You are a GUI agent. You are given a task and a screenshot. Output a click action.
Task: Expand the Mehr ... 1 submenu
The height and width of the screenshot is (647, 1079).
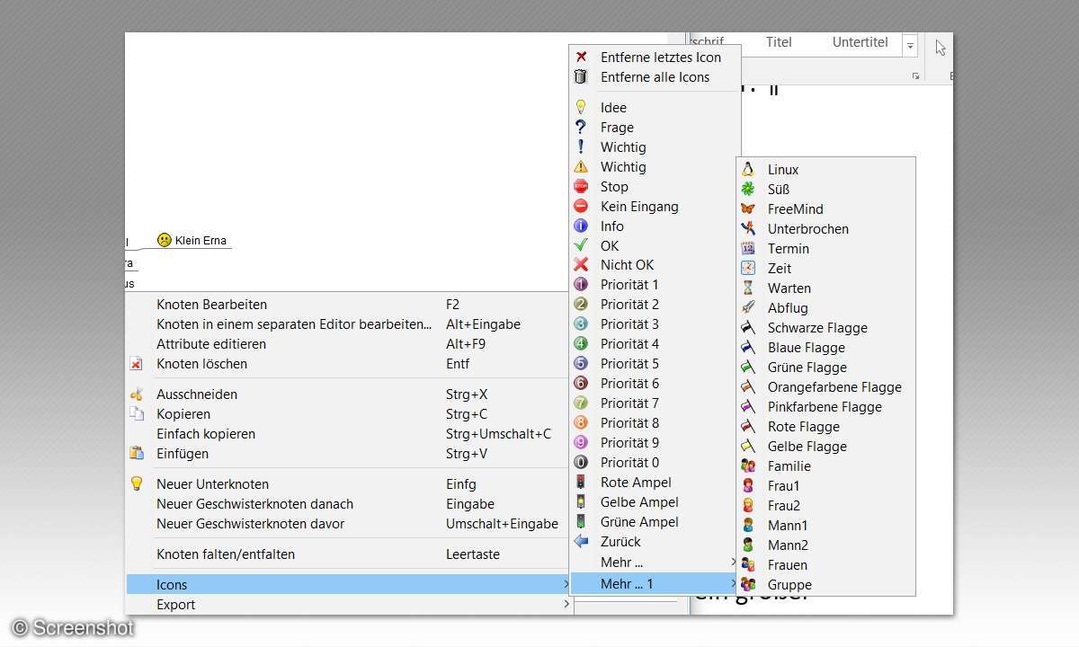point(655,583)
